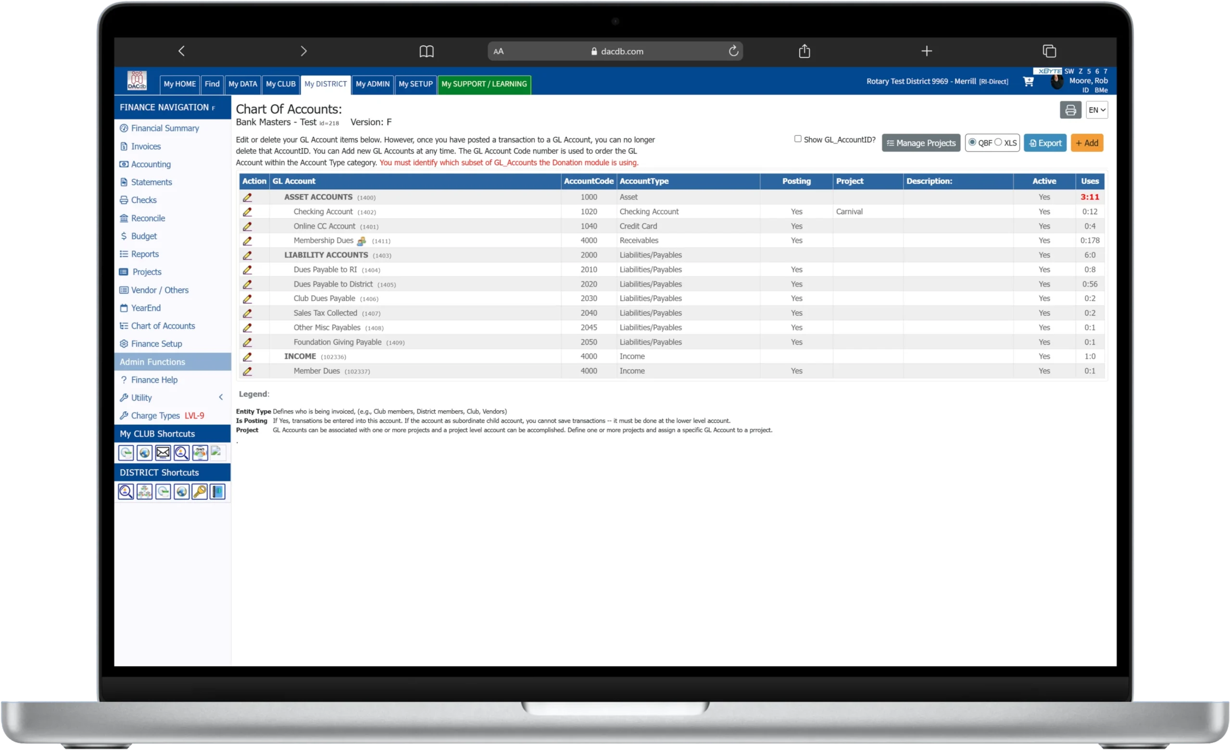Edit the Sales Tax Collected pencil

click(x=247, y=313)
